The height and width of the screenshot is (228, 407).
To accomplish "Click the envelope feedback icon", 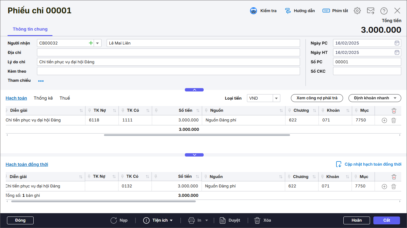I will pos(371,11).
